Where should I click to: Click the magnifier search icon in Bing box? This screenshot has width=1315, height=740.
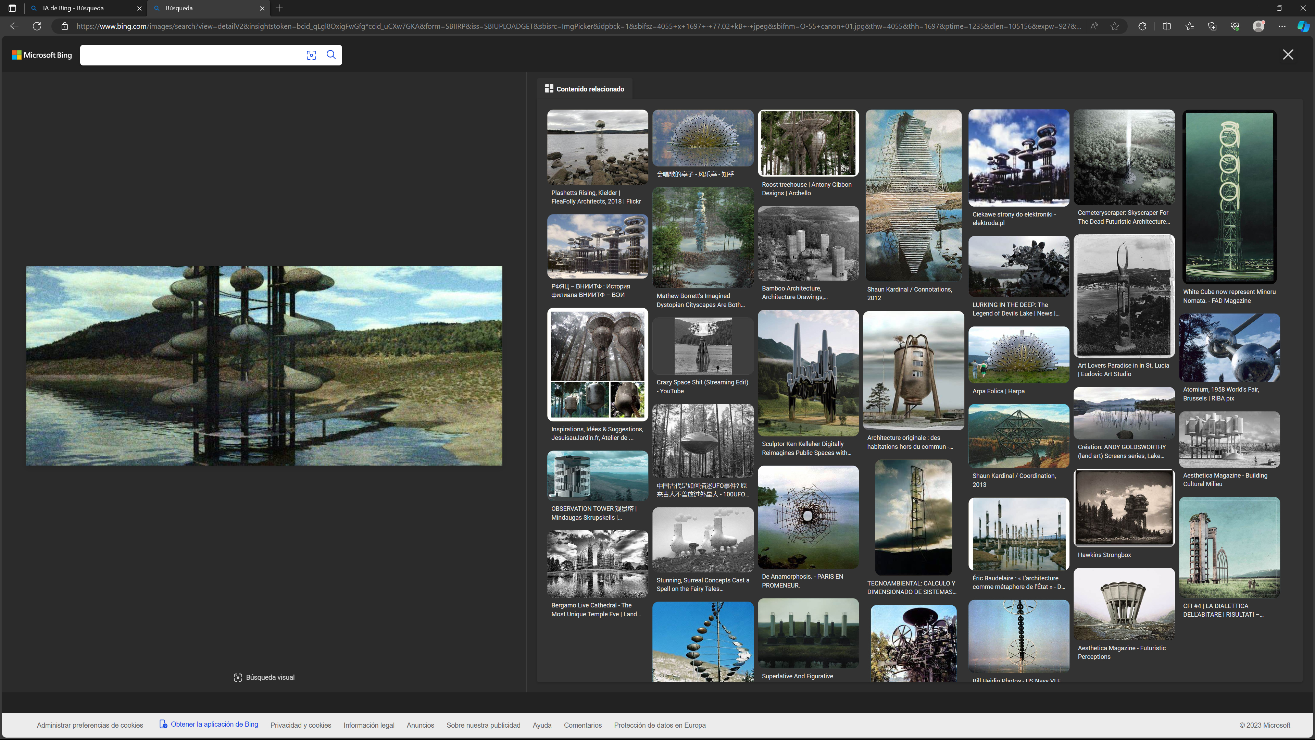(331, 55)
